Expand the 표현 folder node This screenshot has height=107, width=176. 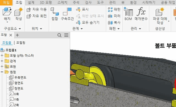click(x=2, y=66)
